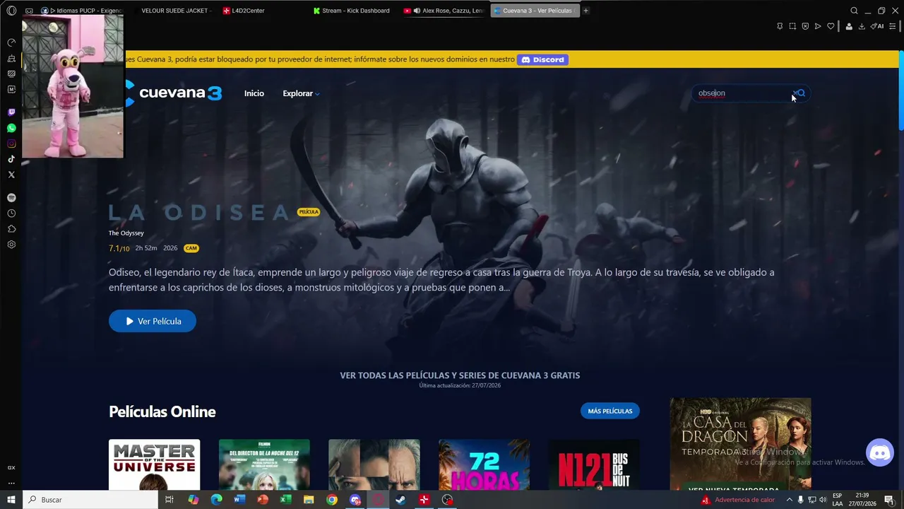Click the MÁS PELÍCULAS button
This screenshot has width=904, height=509.
tap(610, 411)
